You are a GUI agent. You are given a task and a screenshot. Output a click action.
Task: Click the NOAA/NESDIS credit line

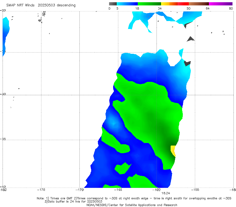click(x=132, y=205)
